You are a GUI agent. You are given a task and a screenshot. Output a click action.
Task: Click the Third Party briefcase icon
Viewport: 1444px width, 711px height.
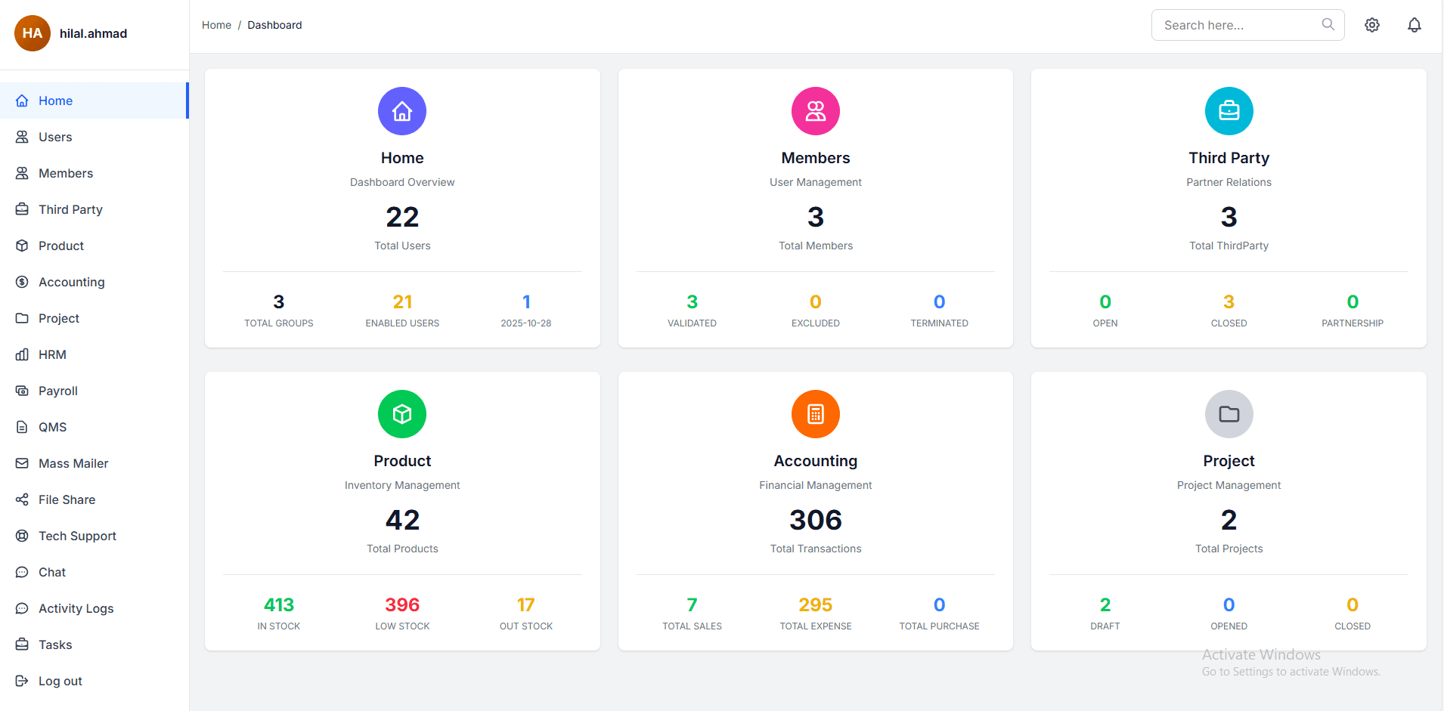click(x=1229, y=111)
